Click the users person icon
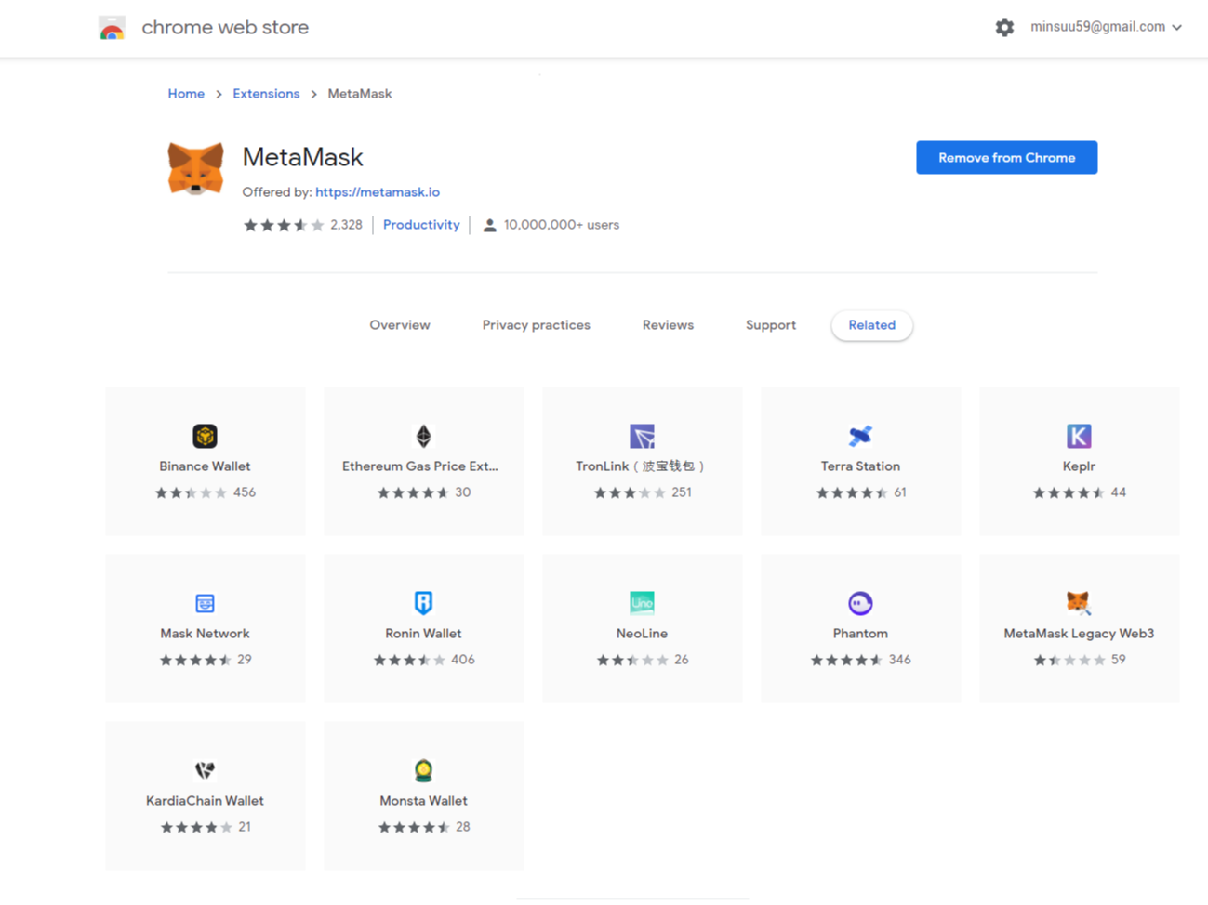 [489, 225]
